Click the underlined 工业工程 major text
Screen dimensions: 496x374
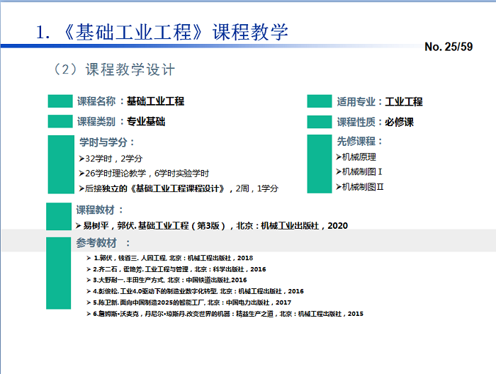(404, 101)
